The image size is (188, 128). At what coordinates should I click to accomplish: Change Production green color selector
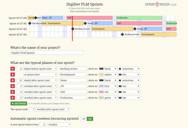(108, 98)
